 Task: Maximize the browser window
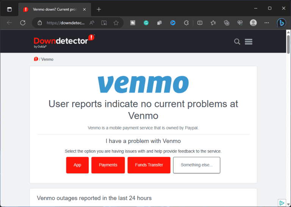[x=270, y=8]
